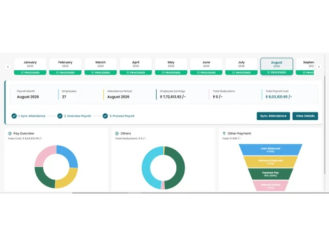The image size is (329, 246).
Task: Click the Others card title
Action: [x=126, y=133]
